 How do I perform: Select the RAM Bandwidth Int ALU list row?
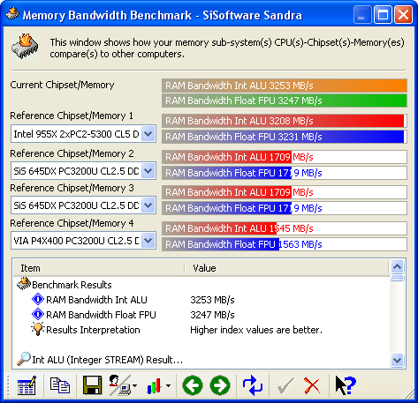coord(201,300)
